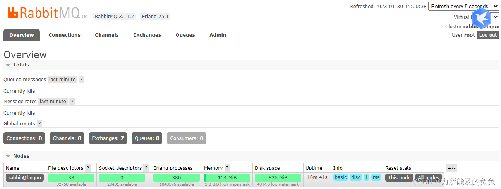Click Queues: 0 count button

(147, 138)
